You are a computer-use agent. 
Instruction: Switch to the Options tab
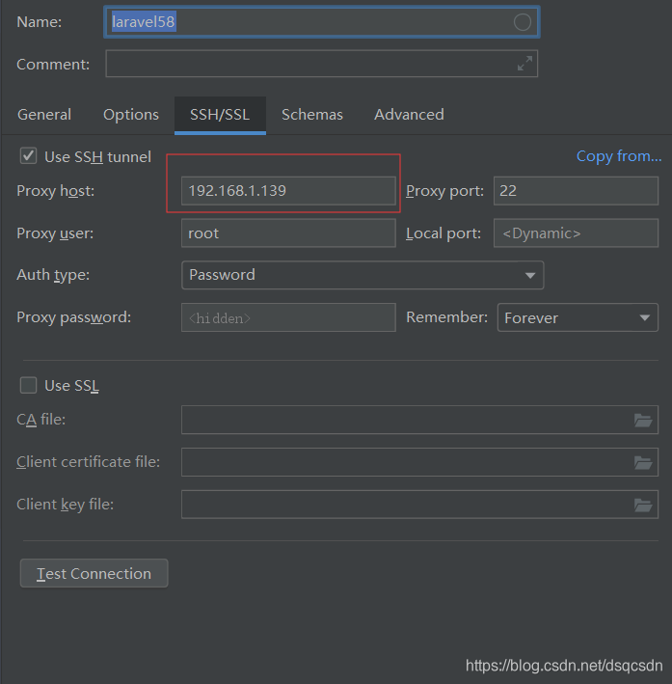click(x=131, y=114)
